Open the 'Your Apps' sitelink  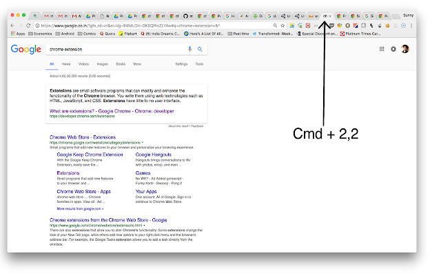click(x=146, y=192)
